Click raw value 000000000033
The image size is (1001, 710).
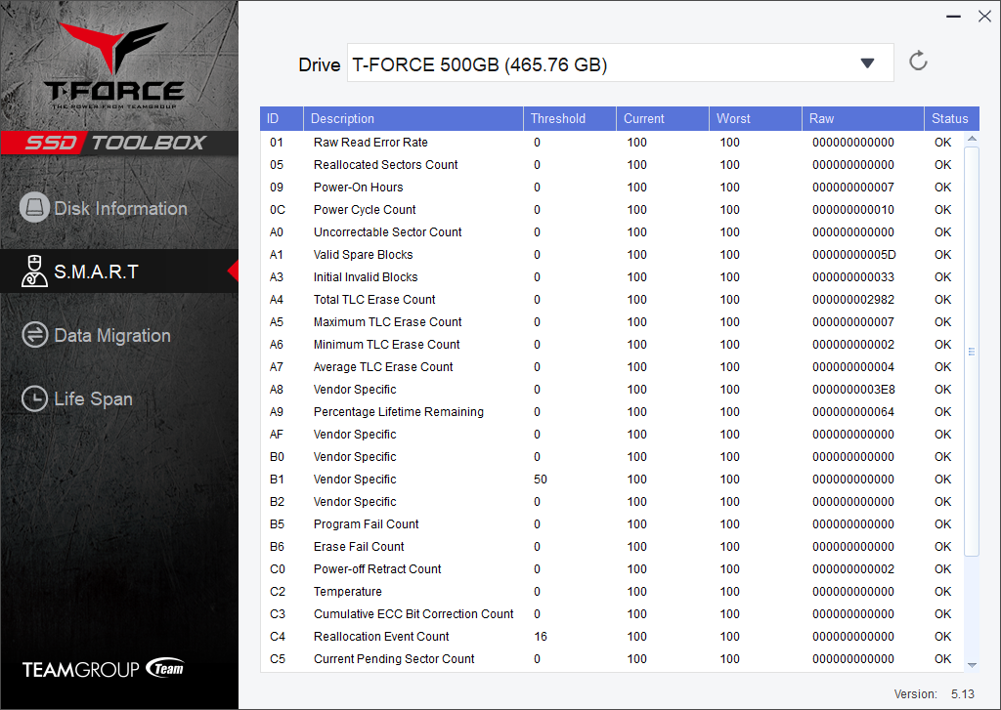[x=852, y=276]
